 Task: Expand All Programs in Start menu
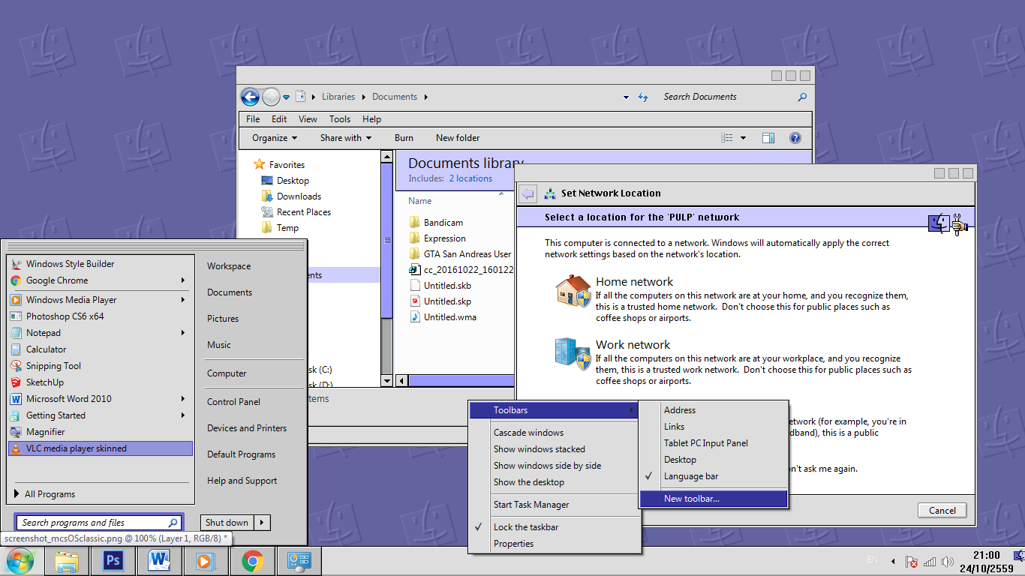[50, 494]
